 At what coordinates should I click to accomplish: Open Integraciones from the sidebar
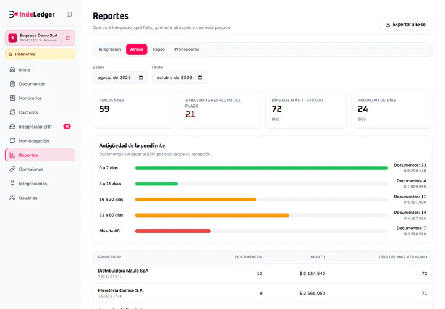pos(40,184)
